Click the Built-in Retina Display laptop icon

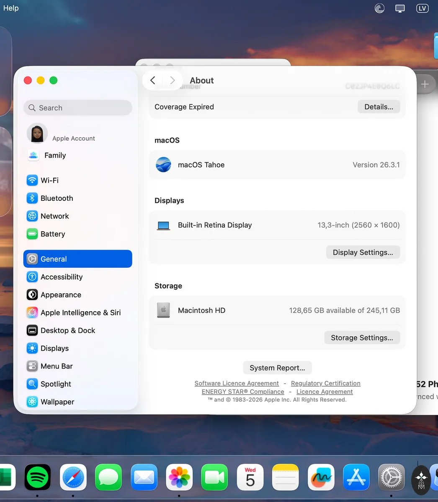[163, 225]
